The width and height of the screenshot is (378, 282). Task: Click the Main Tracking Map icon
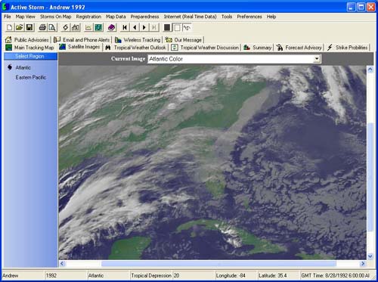pos(8,48)
